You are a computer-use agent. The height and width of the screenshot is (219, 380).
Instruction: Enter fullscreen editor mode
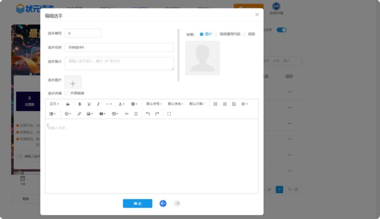(169, 114)
